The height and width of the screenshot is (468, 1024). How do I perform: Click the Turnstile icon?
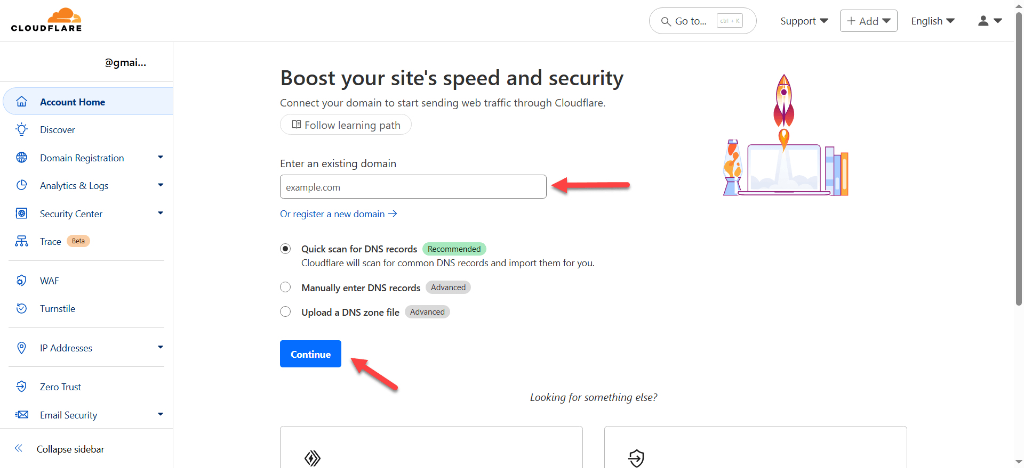tap(21, 308)
